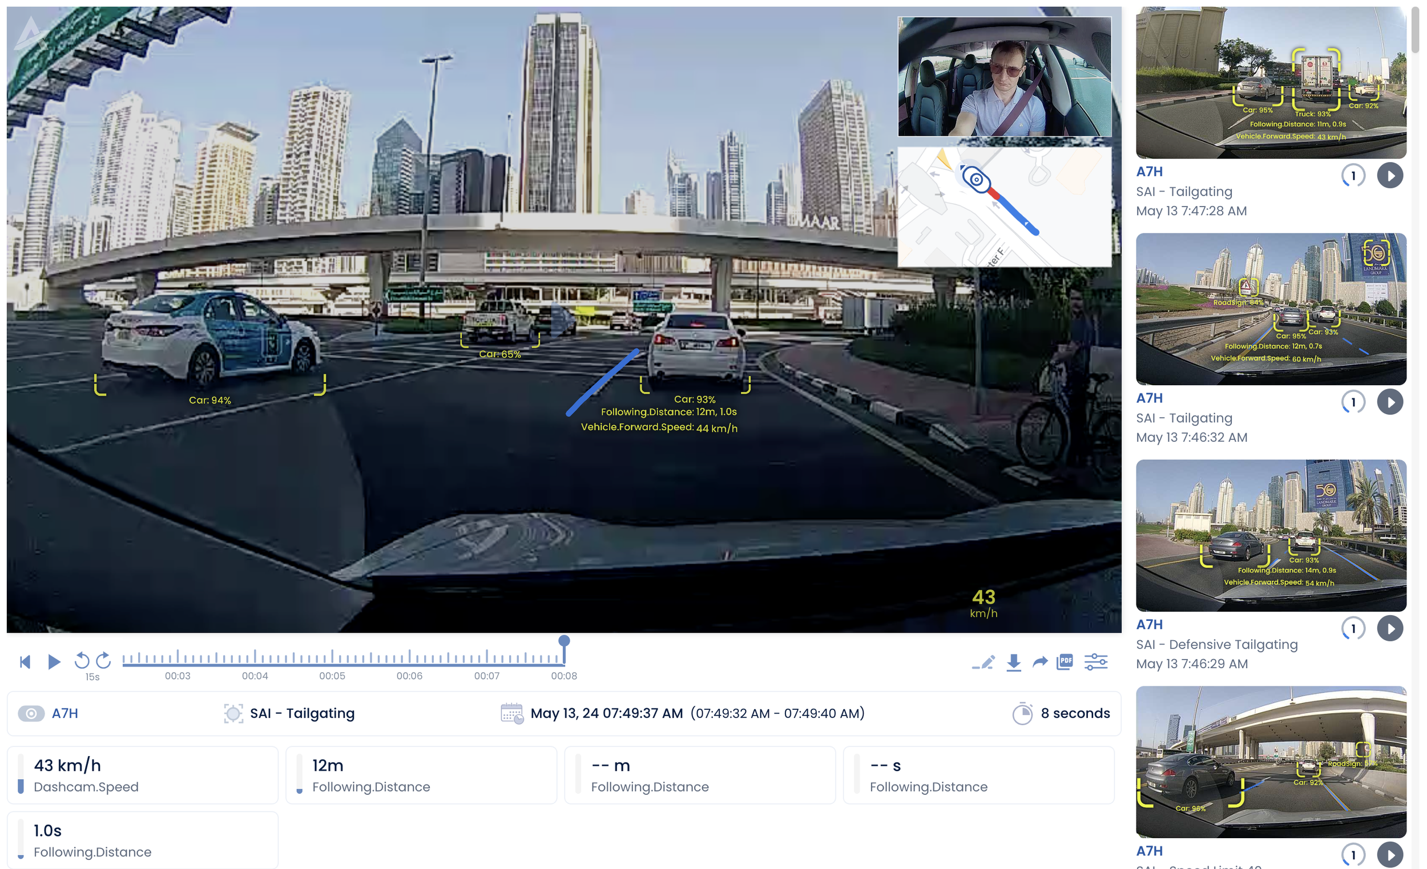Screen dimensions: 1427x869
Task: Open the edit pencil tool
Action: pyautogui.click(x=984, y=662)
